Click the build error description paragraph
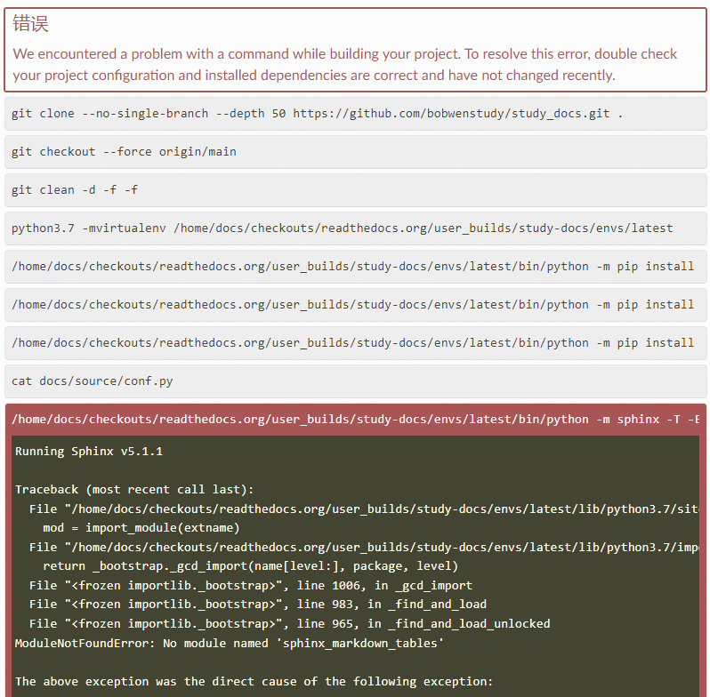The height and width of the screenshot is (697, 710). (345, 64)
